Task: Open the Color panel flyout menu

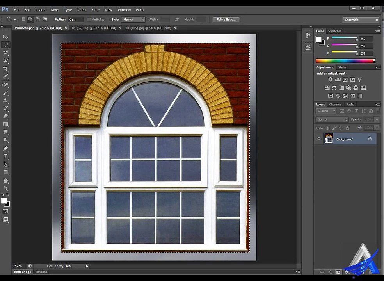Action: (377, 31)
